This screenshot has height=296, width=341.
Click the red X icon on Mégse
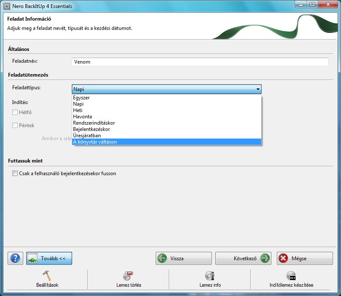click(x=284, y=259)
